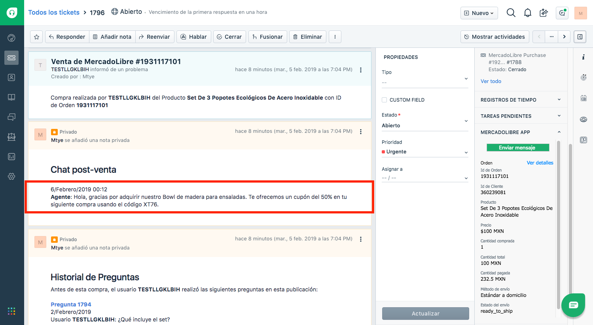Open the Asignar a dropdown
Viewport: 593px width, 325px height.
click(x=425, y=178)
